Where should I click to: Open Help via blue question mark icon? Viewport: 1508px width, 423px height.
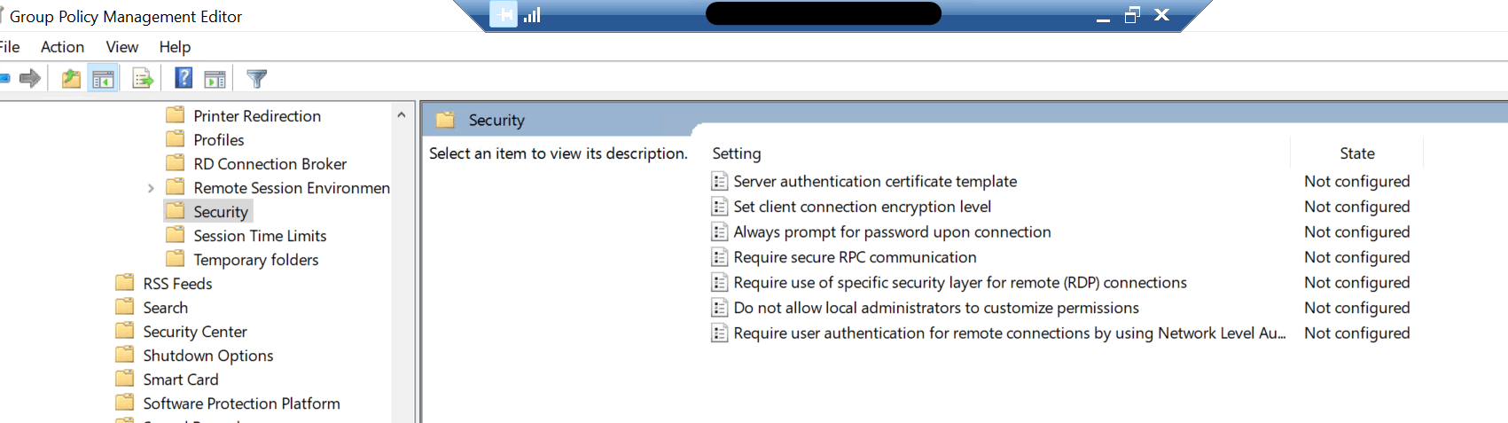184,78
